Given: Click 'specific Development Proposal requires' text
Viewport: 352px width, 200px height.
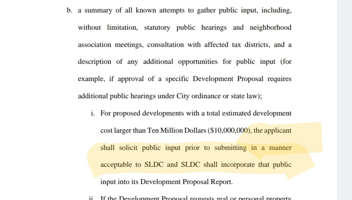Looking at the screenshot, I should 228,79.
